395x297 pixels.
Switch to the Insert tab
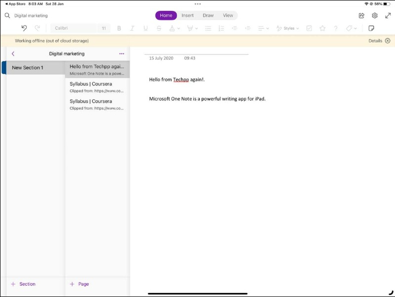(x=187, y=15)
